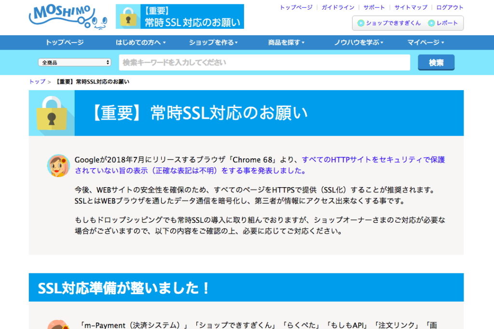Screen dimensions: 494x329
Task: Click the play icon beside レポート
Action: pos(431,23)
